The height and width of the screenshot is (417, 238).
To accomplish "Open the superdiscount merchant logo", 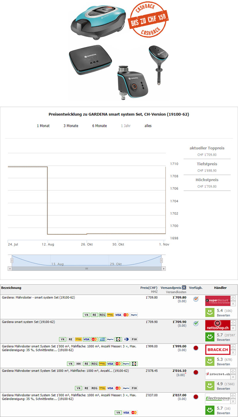I will point(218,301).
